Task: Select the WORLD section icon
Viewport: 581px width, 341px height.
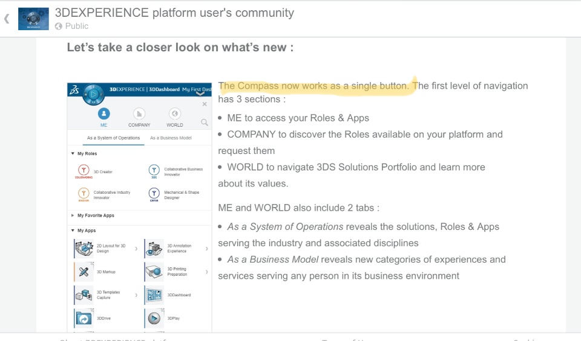Action: click(174, 113)
